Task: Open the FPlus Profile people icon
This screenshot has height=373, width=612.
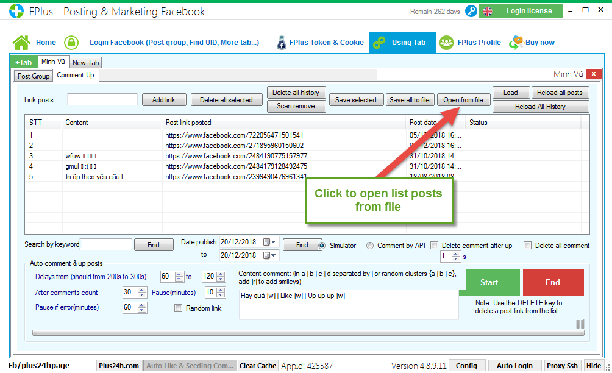Action: tap(447, 43)
